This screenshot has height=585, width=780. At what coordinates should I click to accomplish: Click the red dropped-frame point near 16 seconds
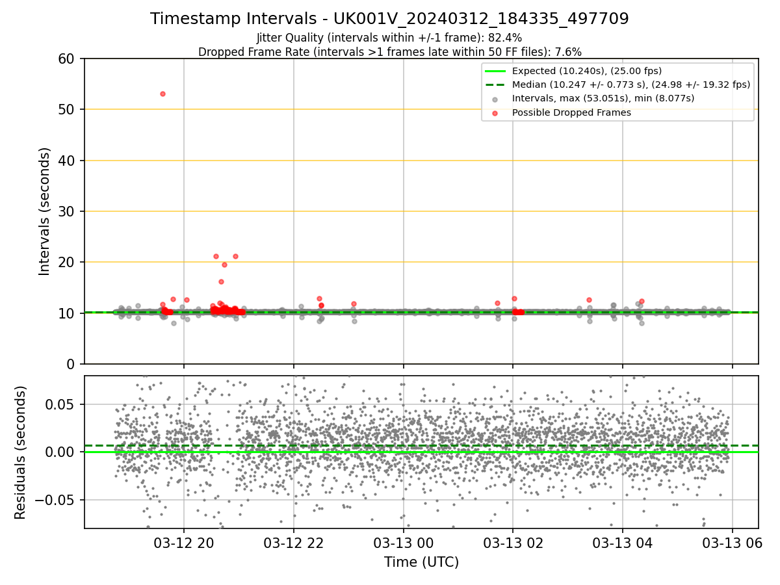pyautogui.click(x=221, y=281)
